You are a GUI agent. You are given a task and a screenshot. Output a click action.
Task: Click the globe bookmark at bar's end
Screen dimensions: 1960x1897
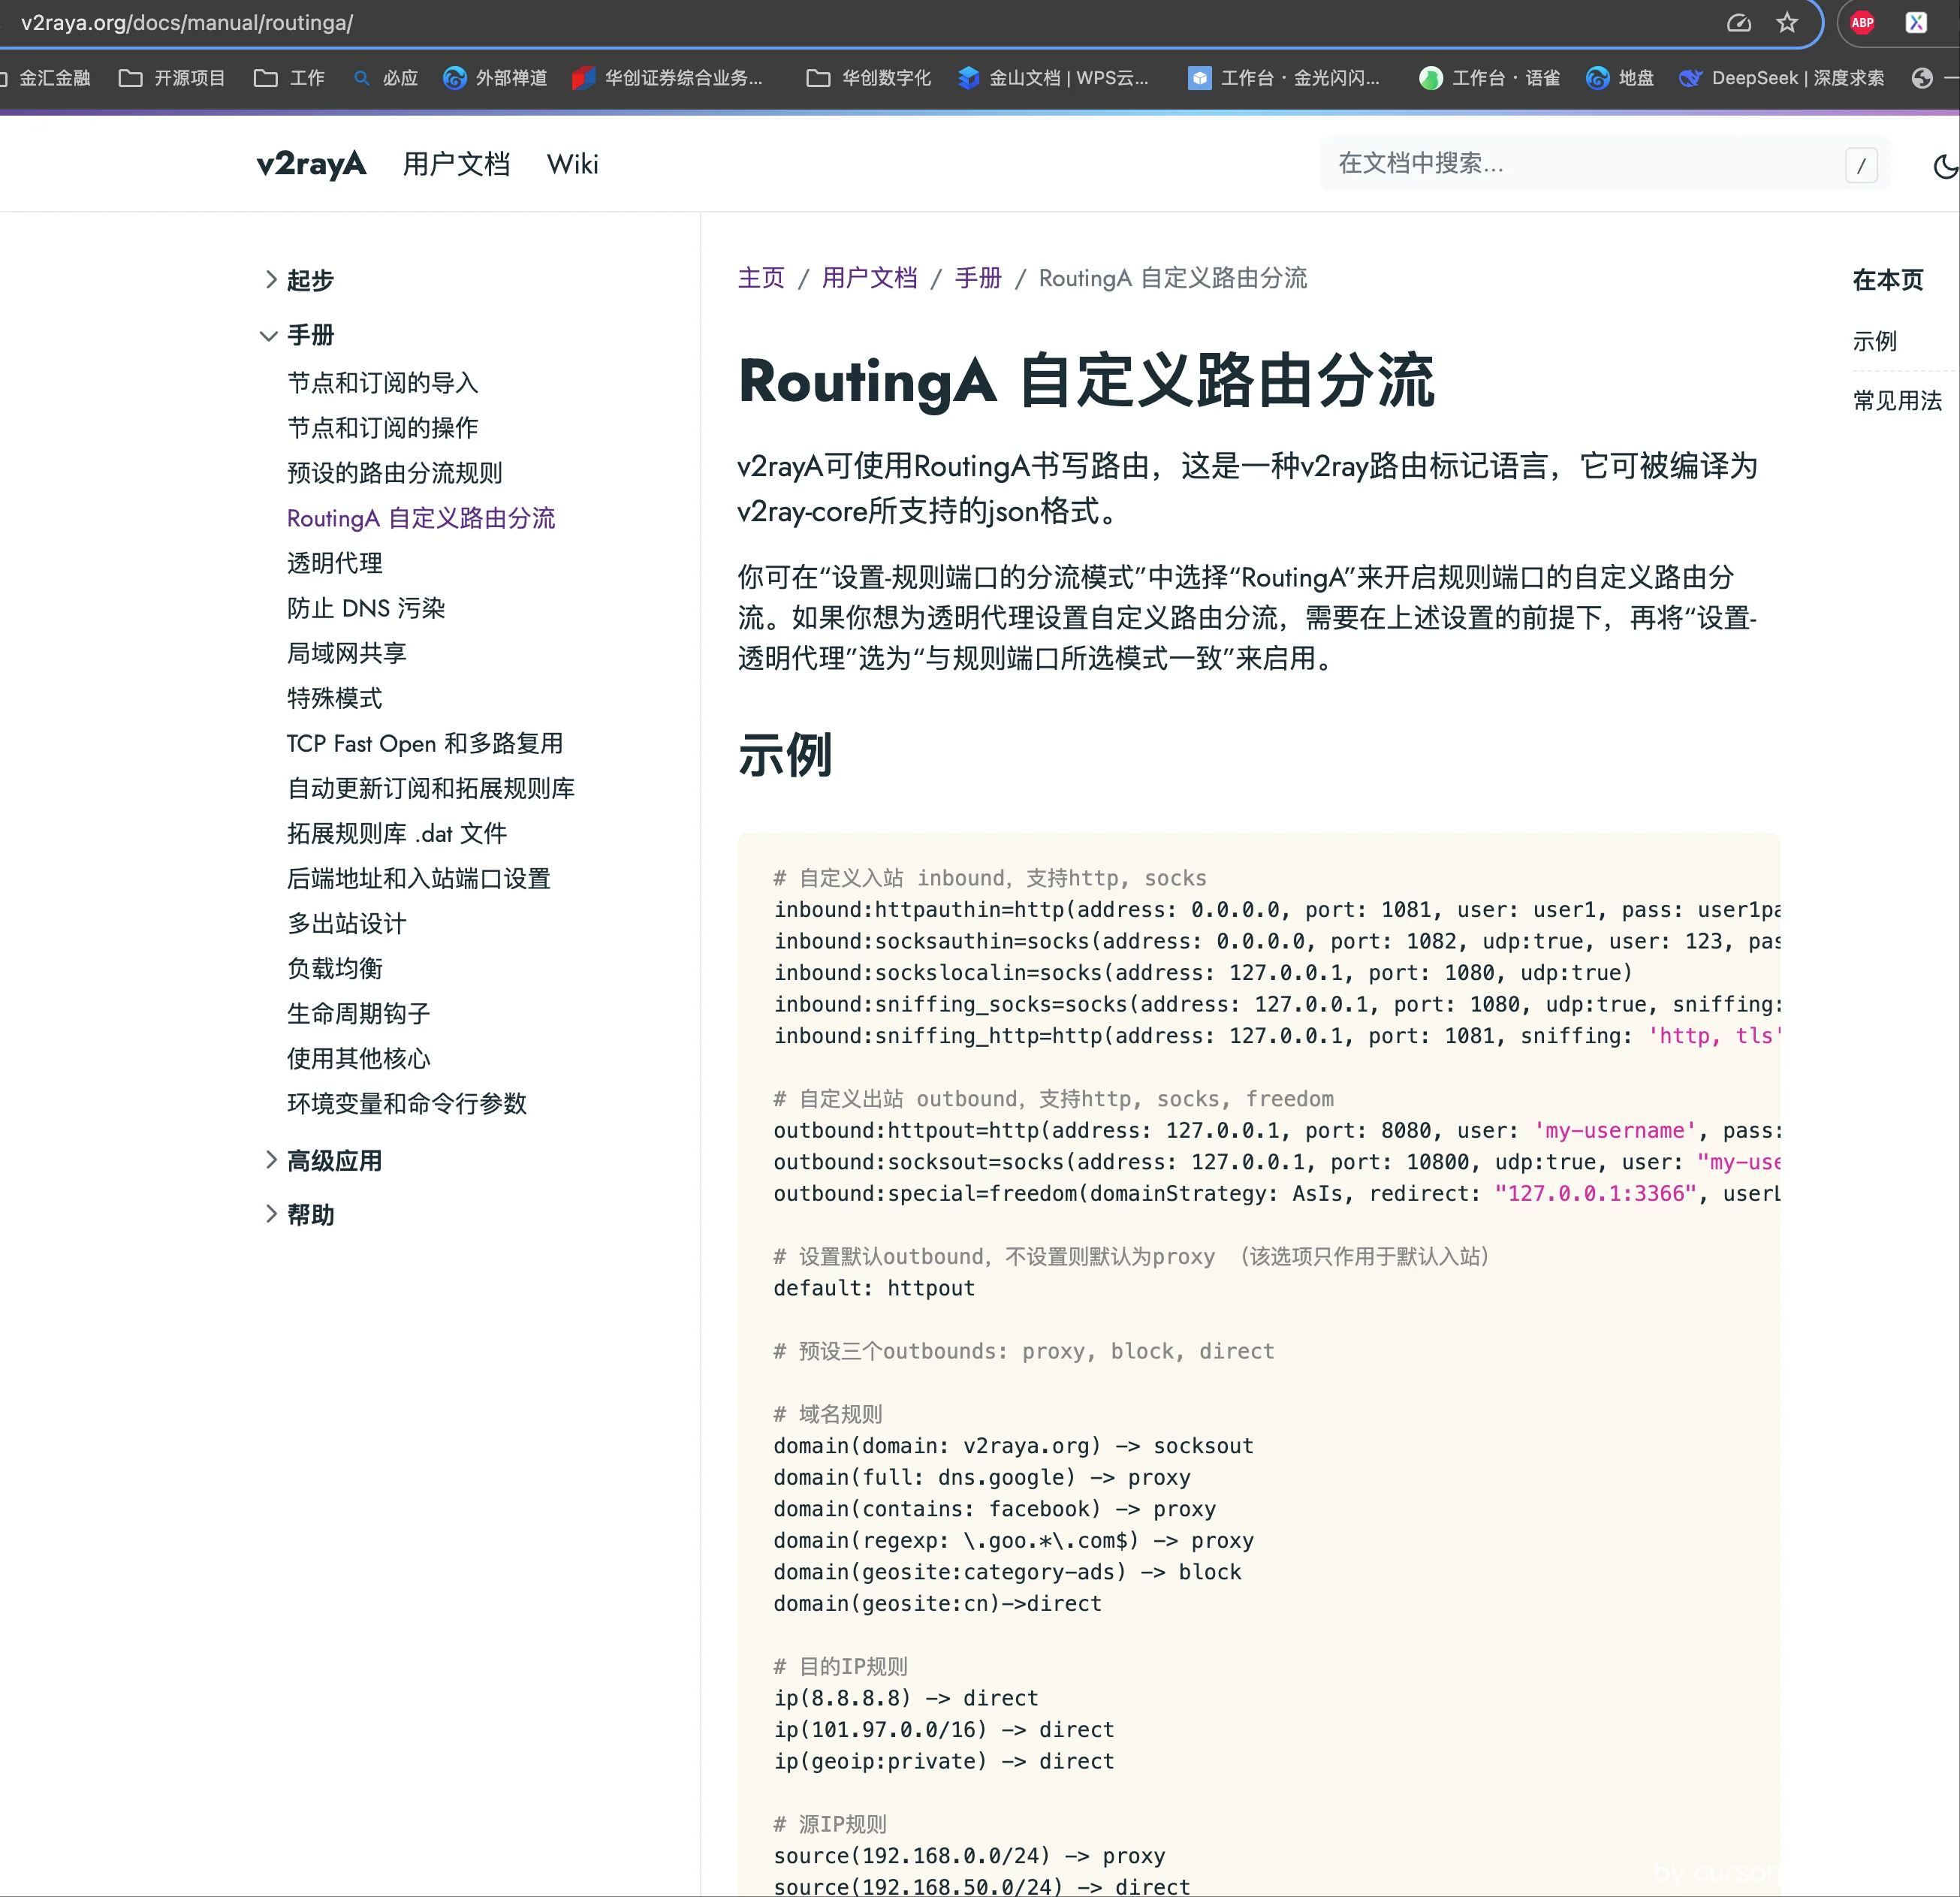pyautogui.click(x=1922, y=78)
